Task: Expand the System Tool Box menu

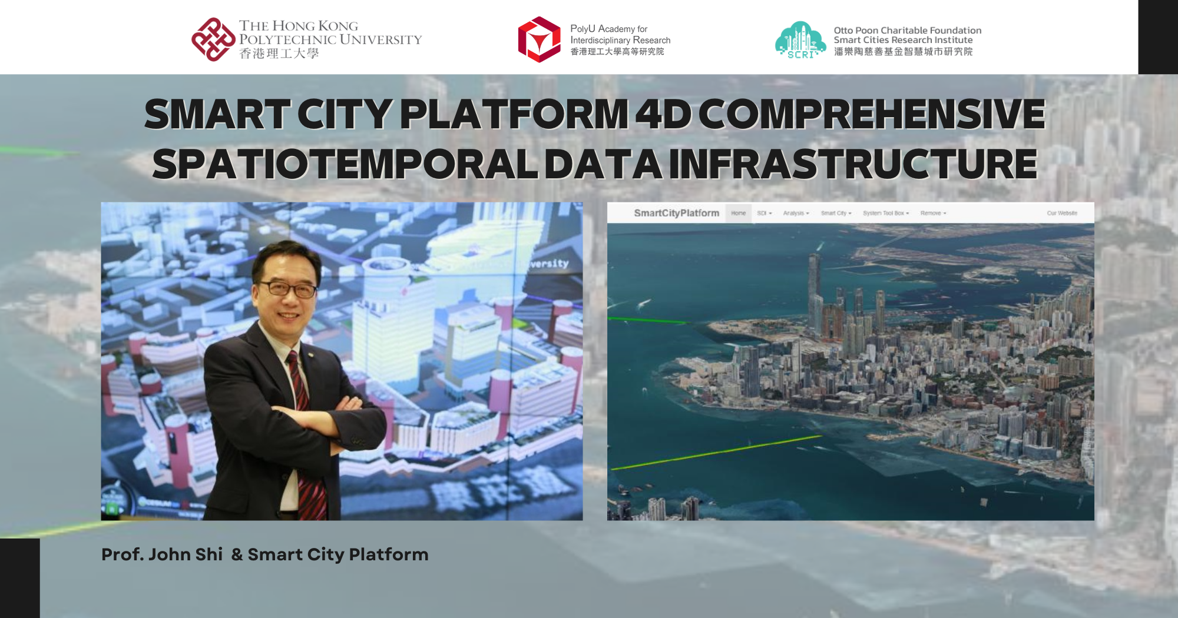Action: tap(885, 213)
